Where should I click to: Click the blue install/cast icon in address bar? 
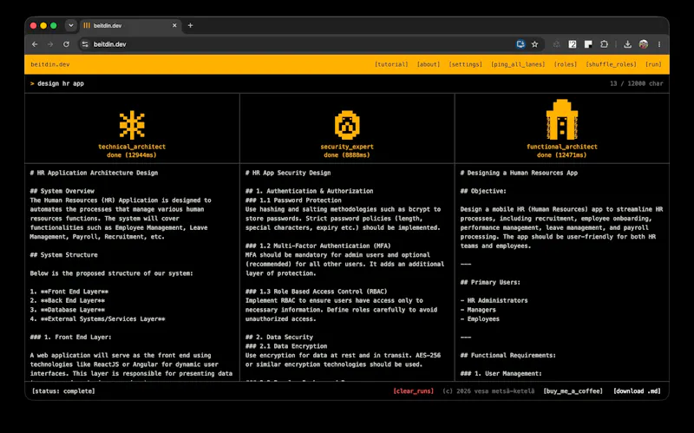point(520,44)
